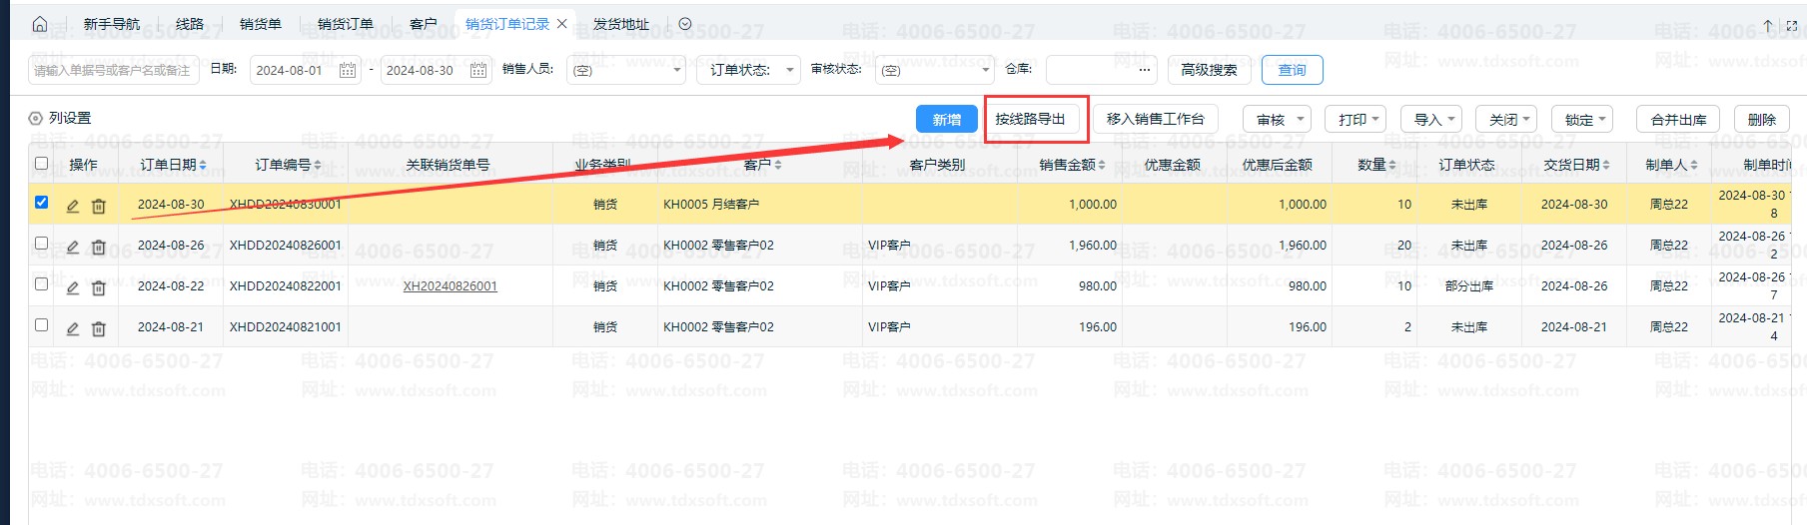Open the tab list circular dropdown icon

pos(685,24)
